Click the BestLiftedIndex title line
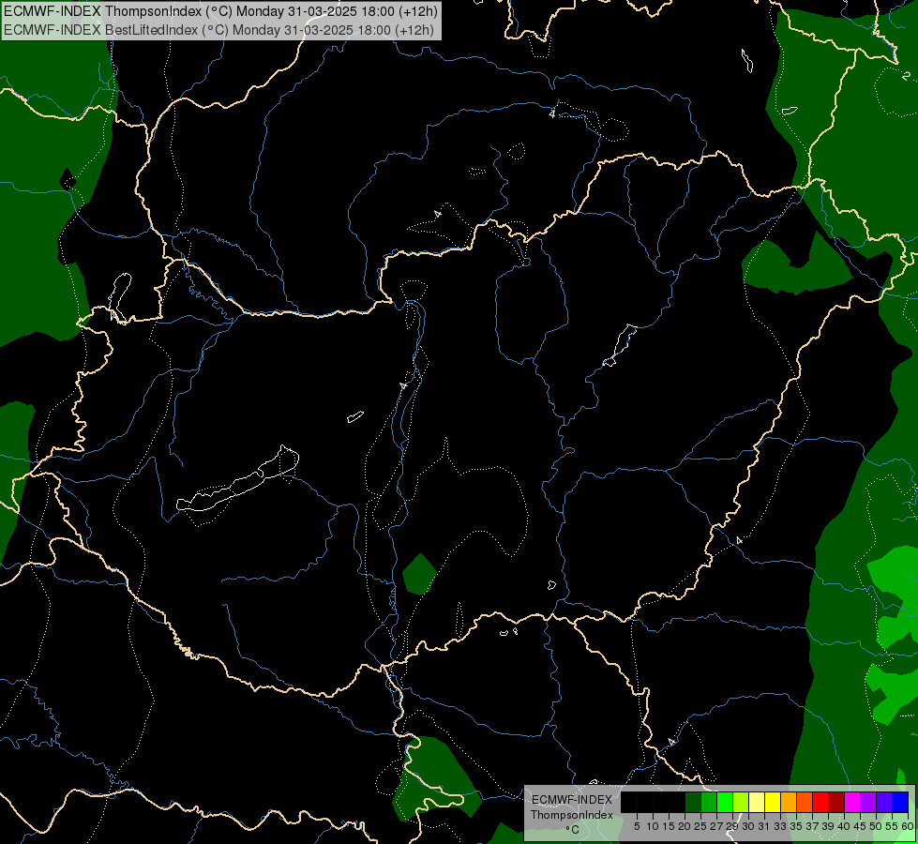 point(218,30)
